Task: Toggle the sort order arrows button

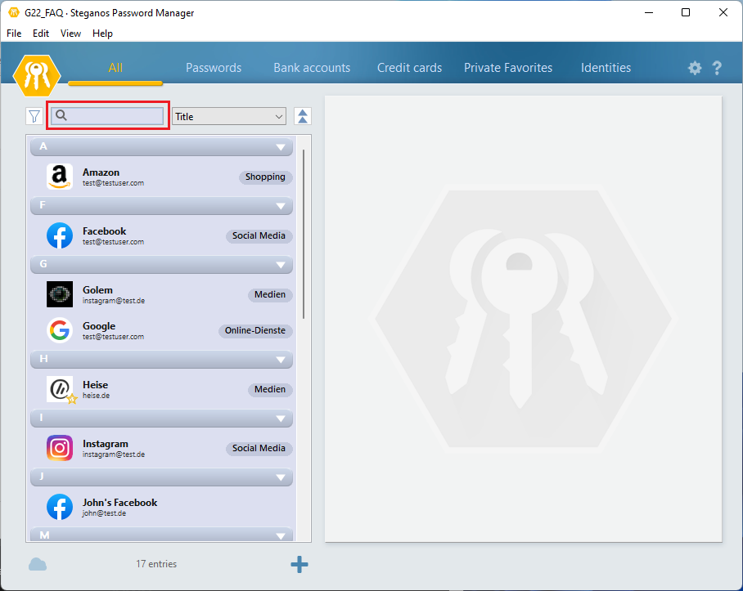Action: tap(302, 116)
